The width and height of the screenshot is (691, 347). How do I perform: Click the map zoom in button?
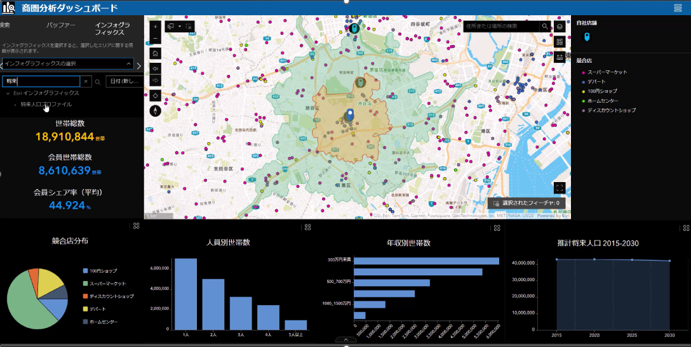[156, 27]
